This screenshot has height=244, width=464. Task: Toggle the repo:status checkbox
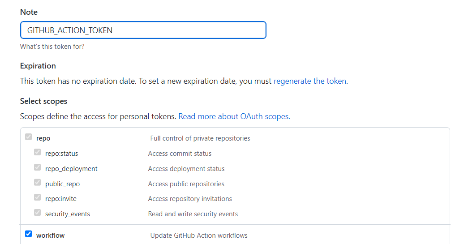(38, 152)
